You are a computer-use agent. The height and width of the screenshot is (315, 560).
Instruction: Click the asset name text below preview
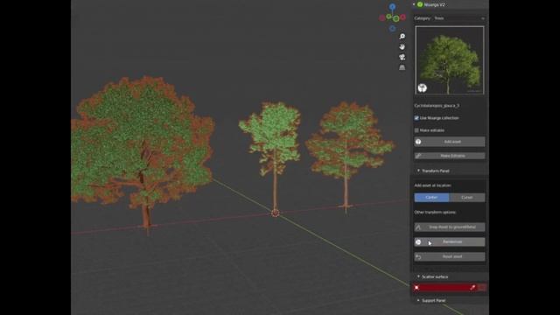(x=437, y=106)
